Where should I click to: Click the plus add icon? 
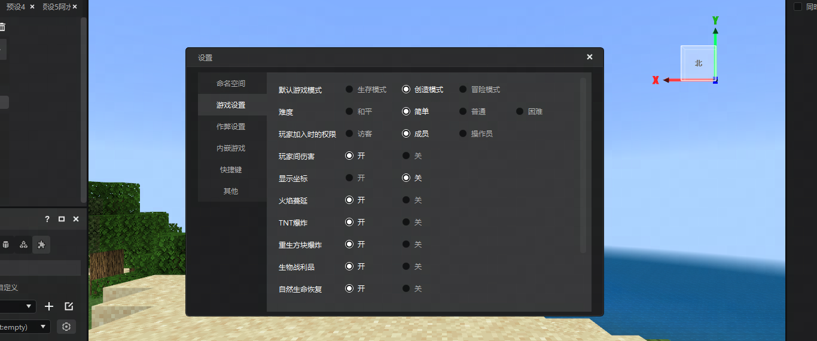49,306
